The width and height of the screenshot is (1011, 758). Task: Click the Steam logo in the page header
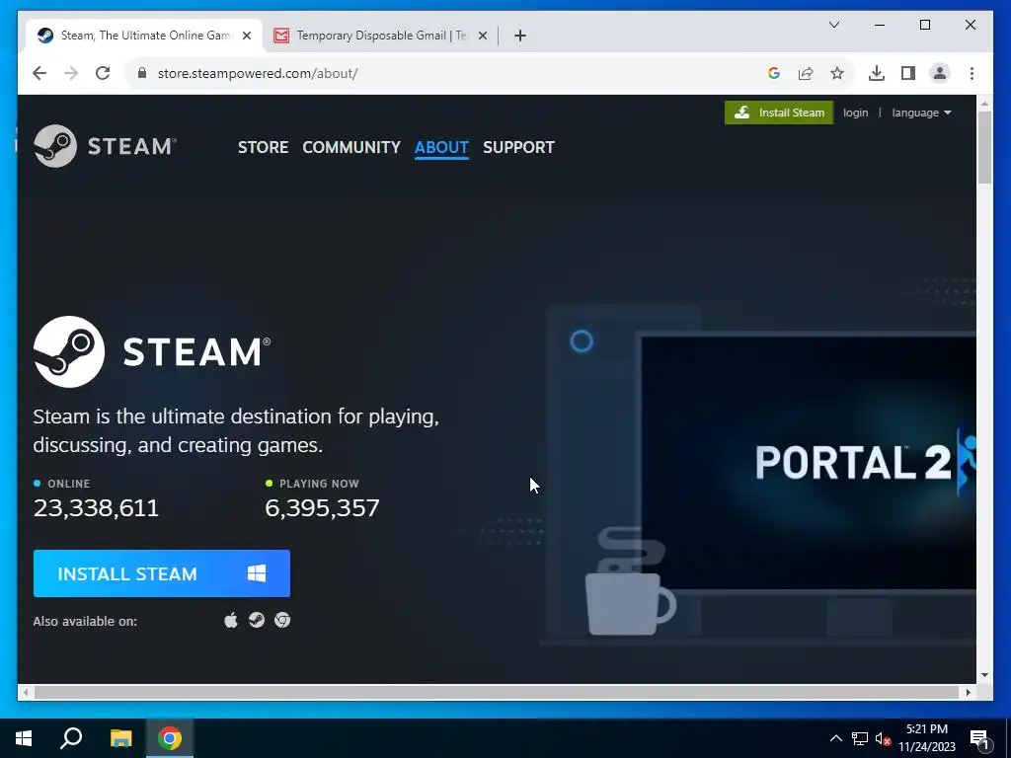click(105, 146)
